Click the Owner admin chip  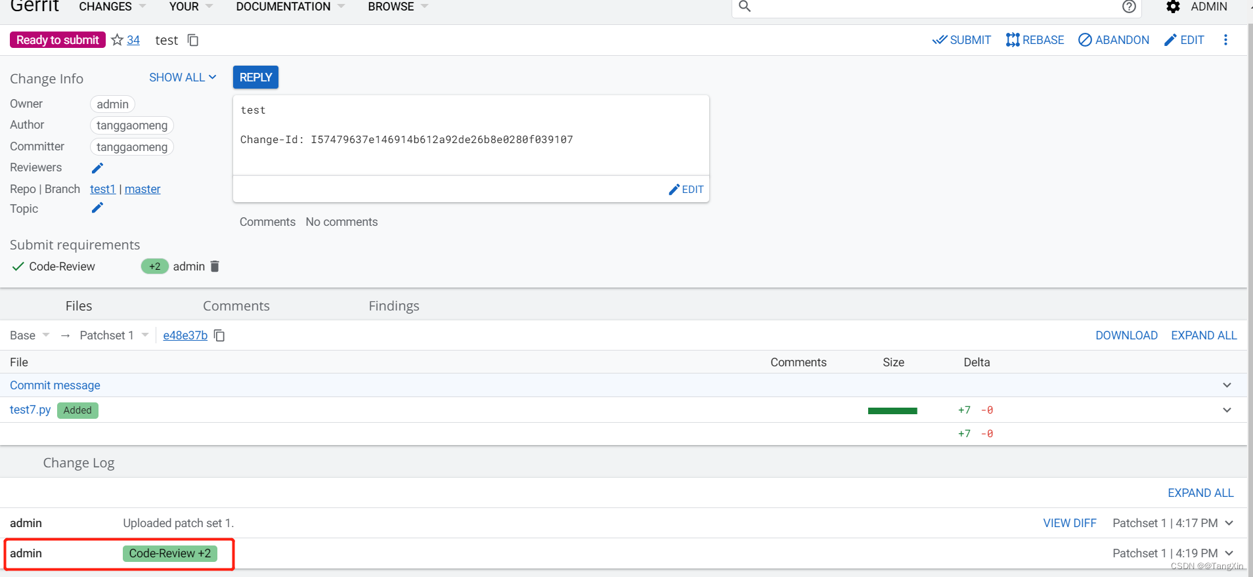[112, 104]
